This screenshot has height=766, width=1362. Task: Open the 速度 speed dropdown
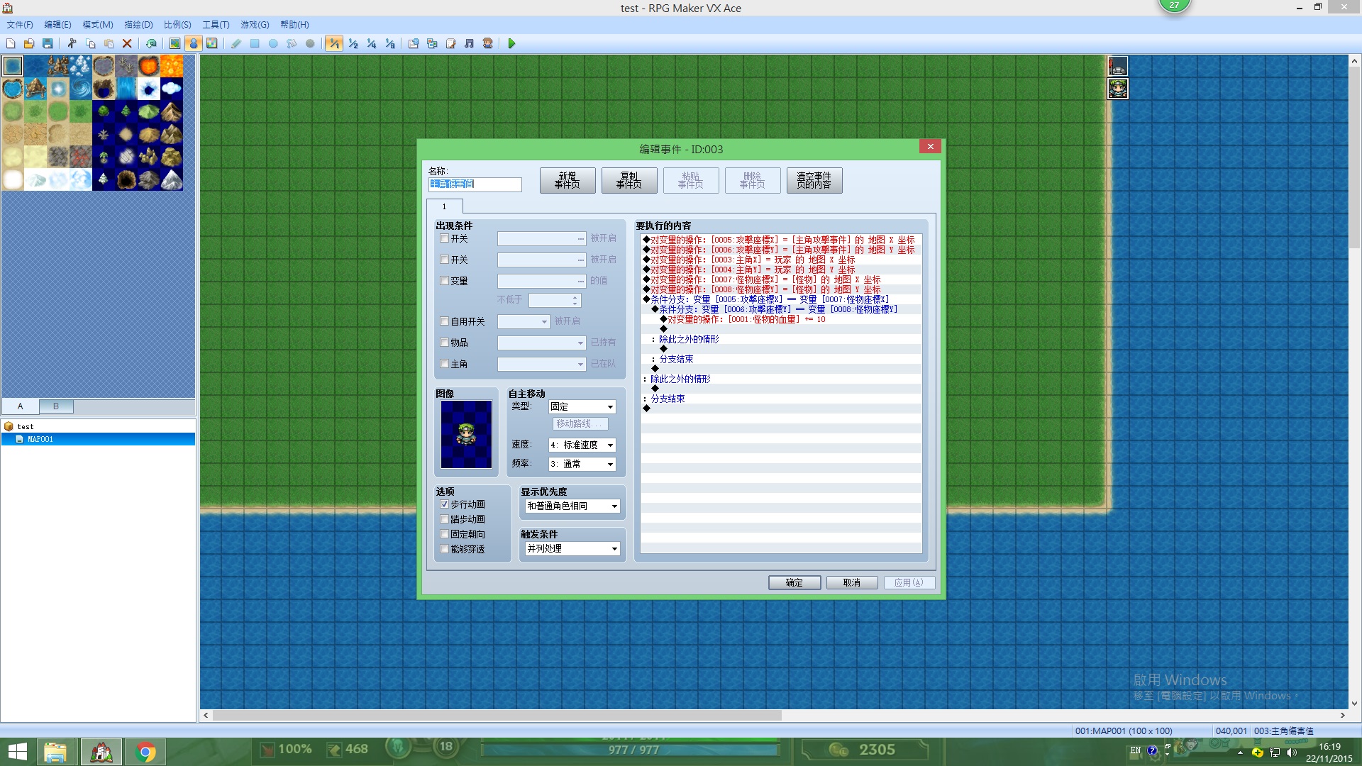(x=582, y=445)
